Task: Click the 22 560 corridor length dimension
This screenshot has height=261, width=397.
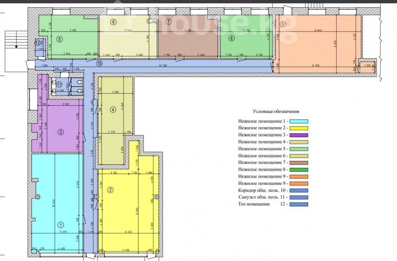Action: [163, 65]
